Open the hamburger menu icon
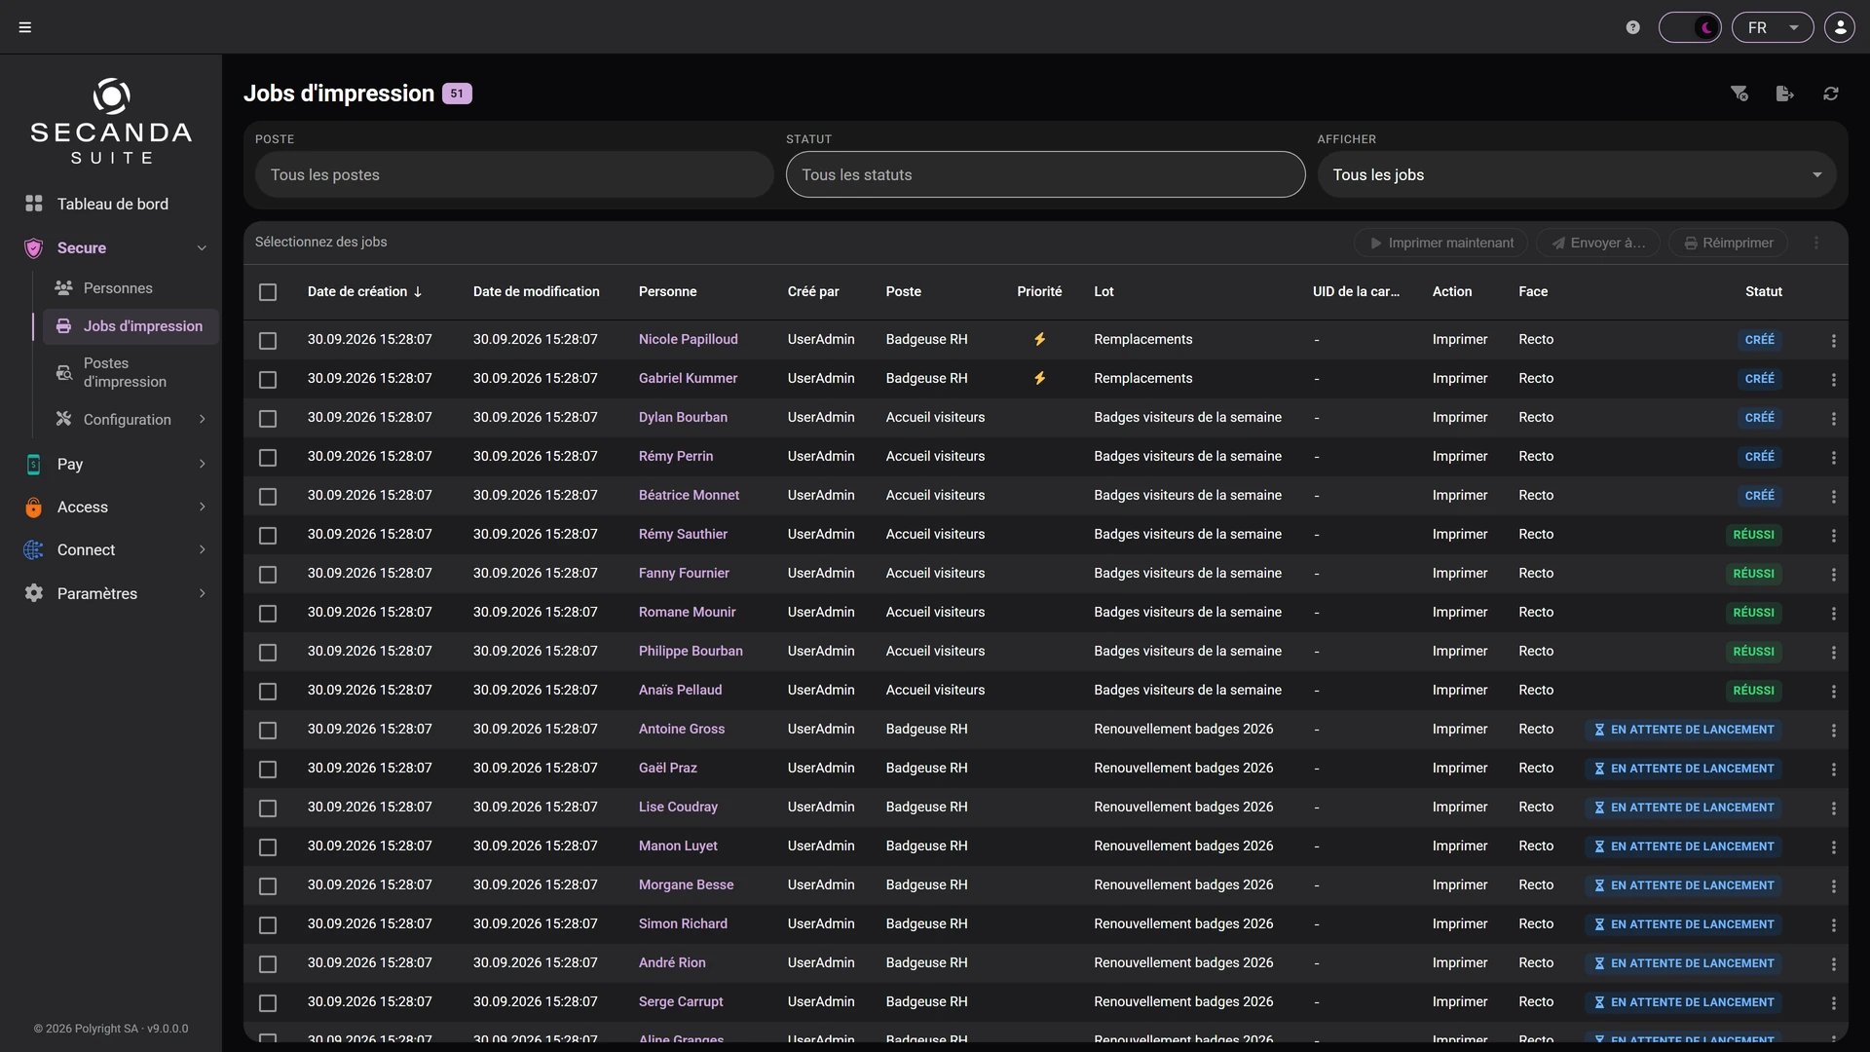 click(x=25, y=27)
